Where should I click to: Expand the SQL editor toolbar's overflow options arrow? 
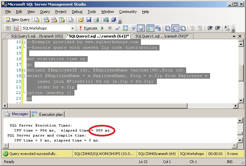(x=234, y=29)
